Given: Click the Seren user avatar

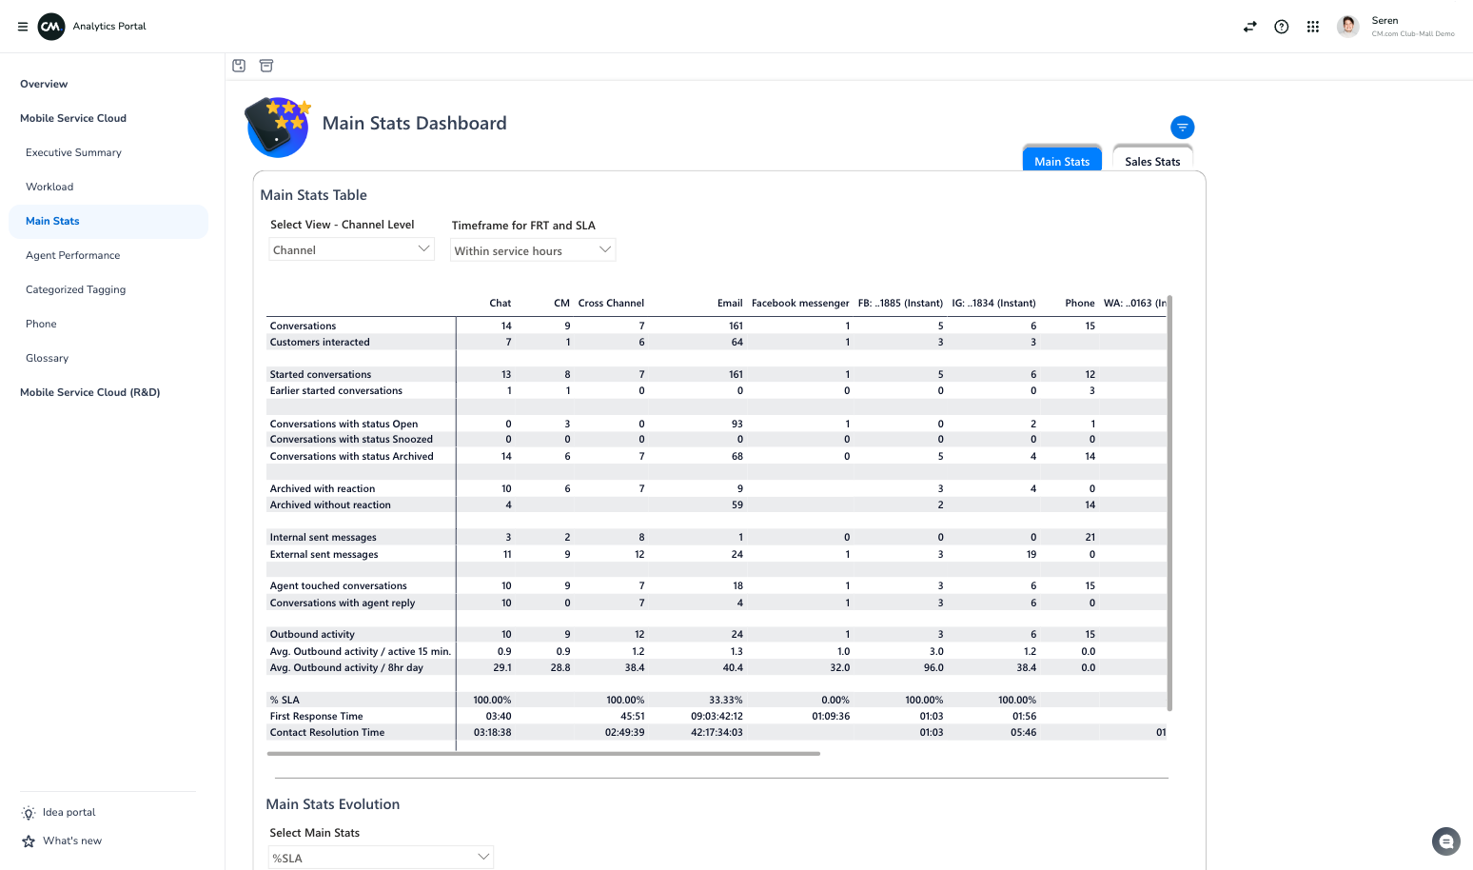Looking at the screenshot, I should pyautogui.click(x=1347, y=27).
